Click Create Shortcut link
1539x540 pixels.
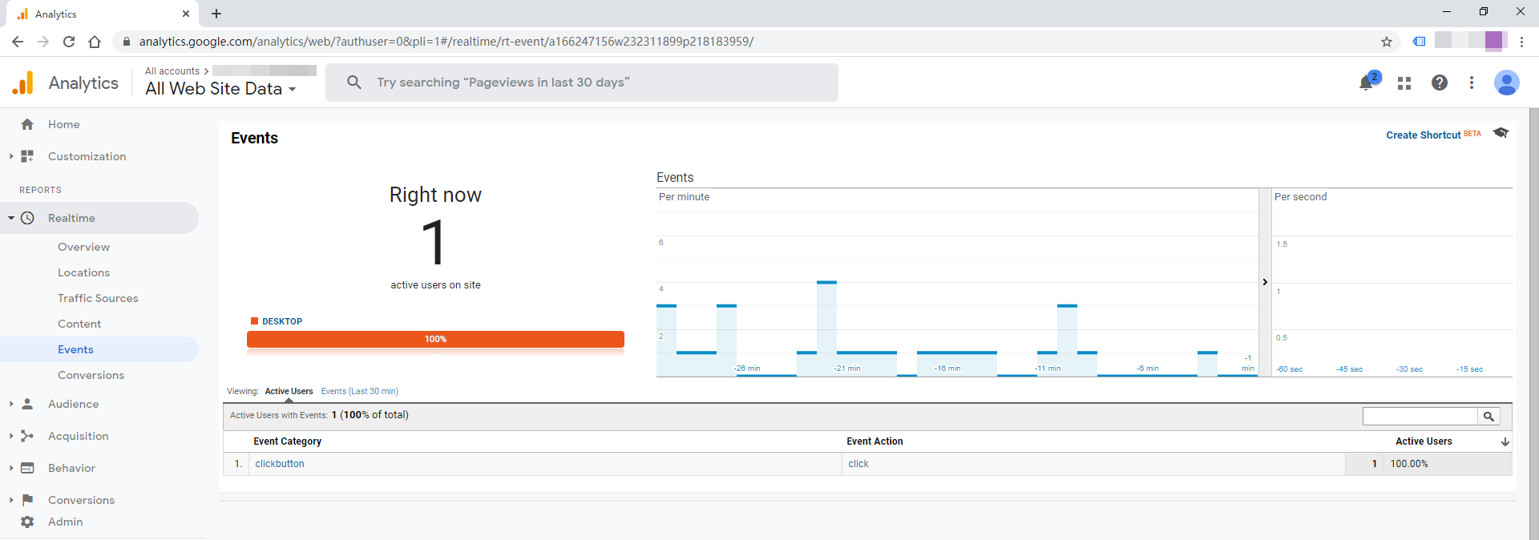1423,135
